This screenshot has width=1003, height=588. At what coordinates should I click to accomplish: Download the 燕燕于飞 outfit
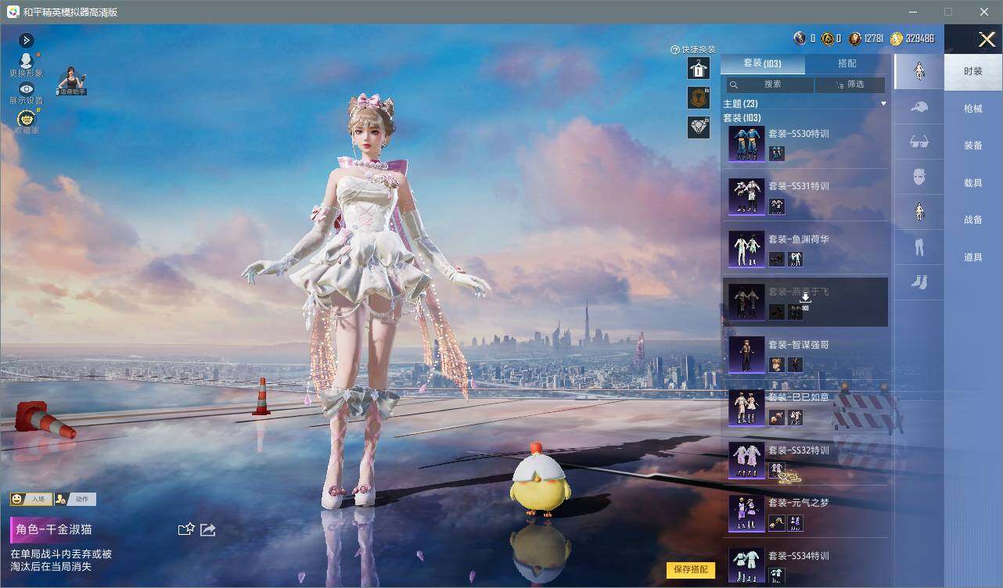tap(805, 298)
